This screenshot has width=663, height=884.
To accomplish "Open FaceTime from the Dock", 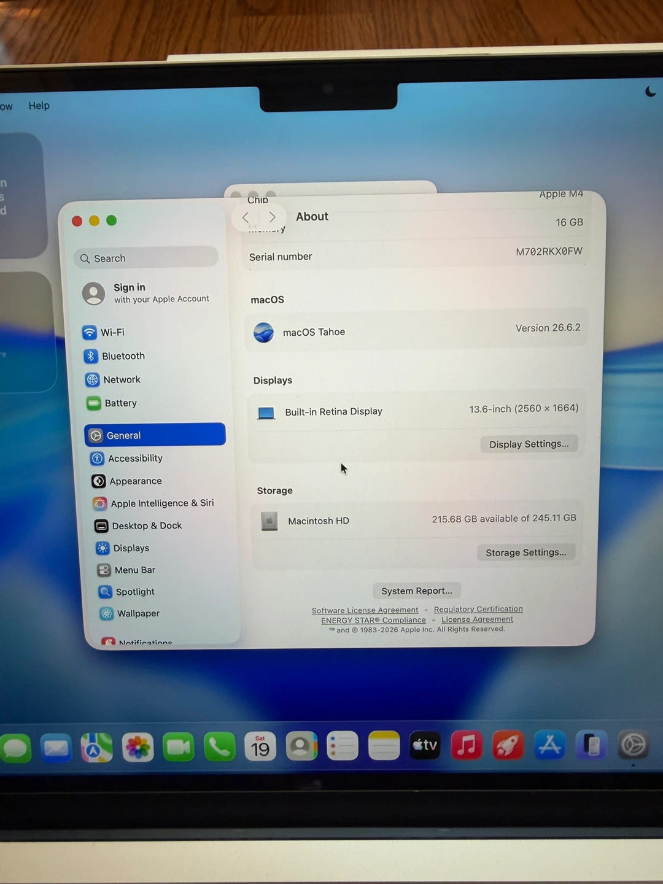I will [178, 747].
